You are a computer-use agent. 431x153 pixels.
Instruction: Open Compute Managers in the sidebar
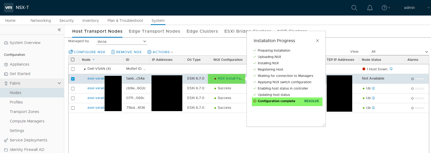pyautogui.click(x=27, y=121)
